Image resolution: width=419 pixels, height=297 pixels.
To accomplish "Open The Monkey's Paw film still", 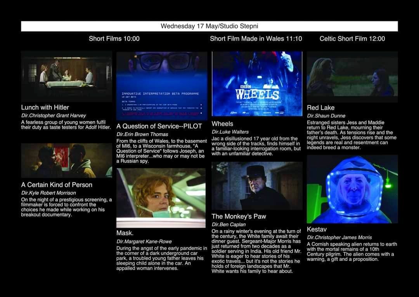I will click(257, 185).
